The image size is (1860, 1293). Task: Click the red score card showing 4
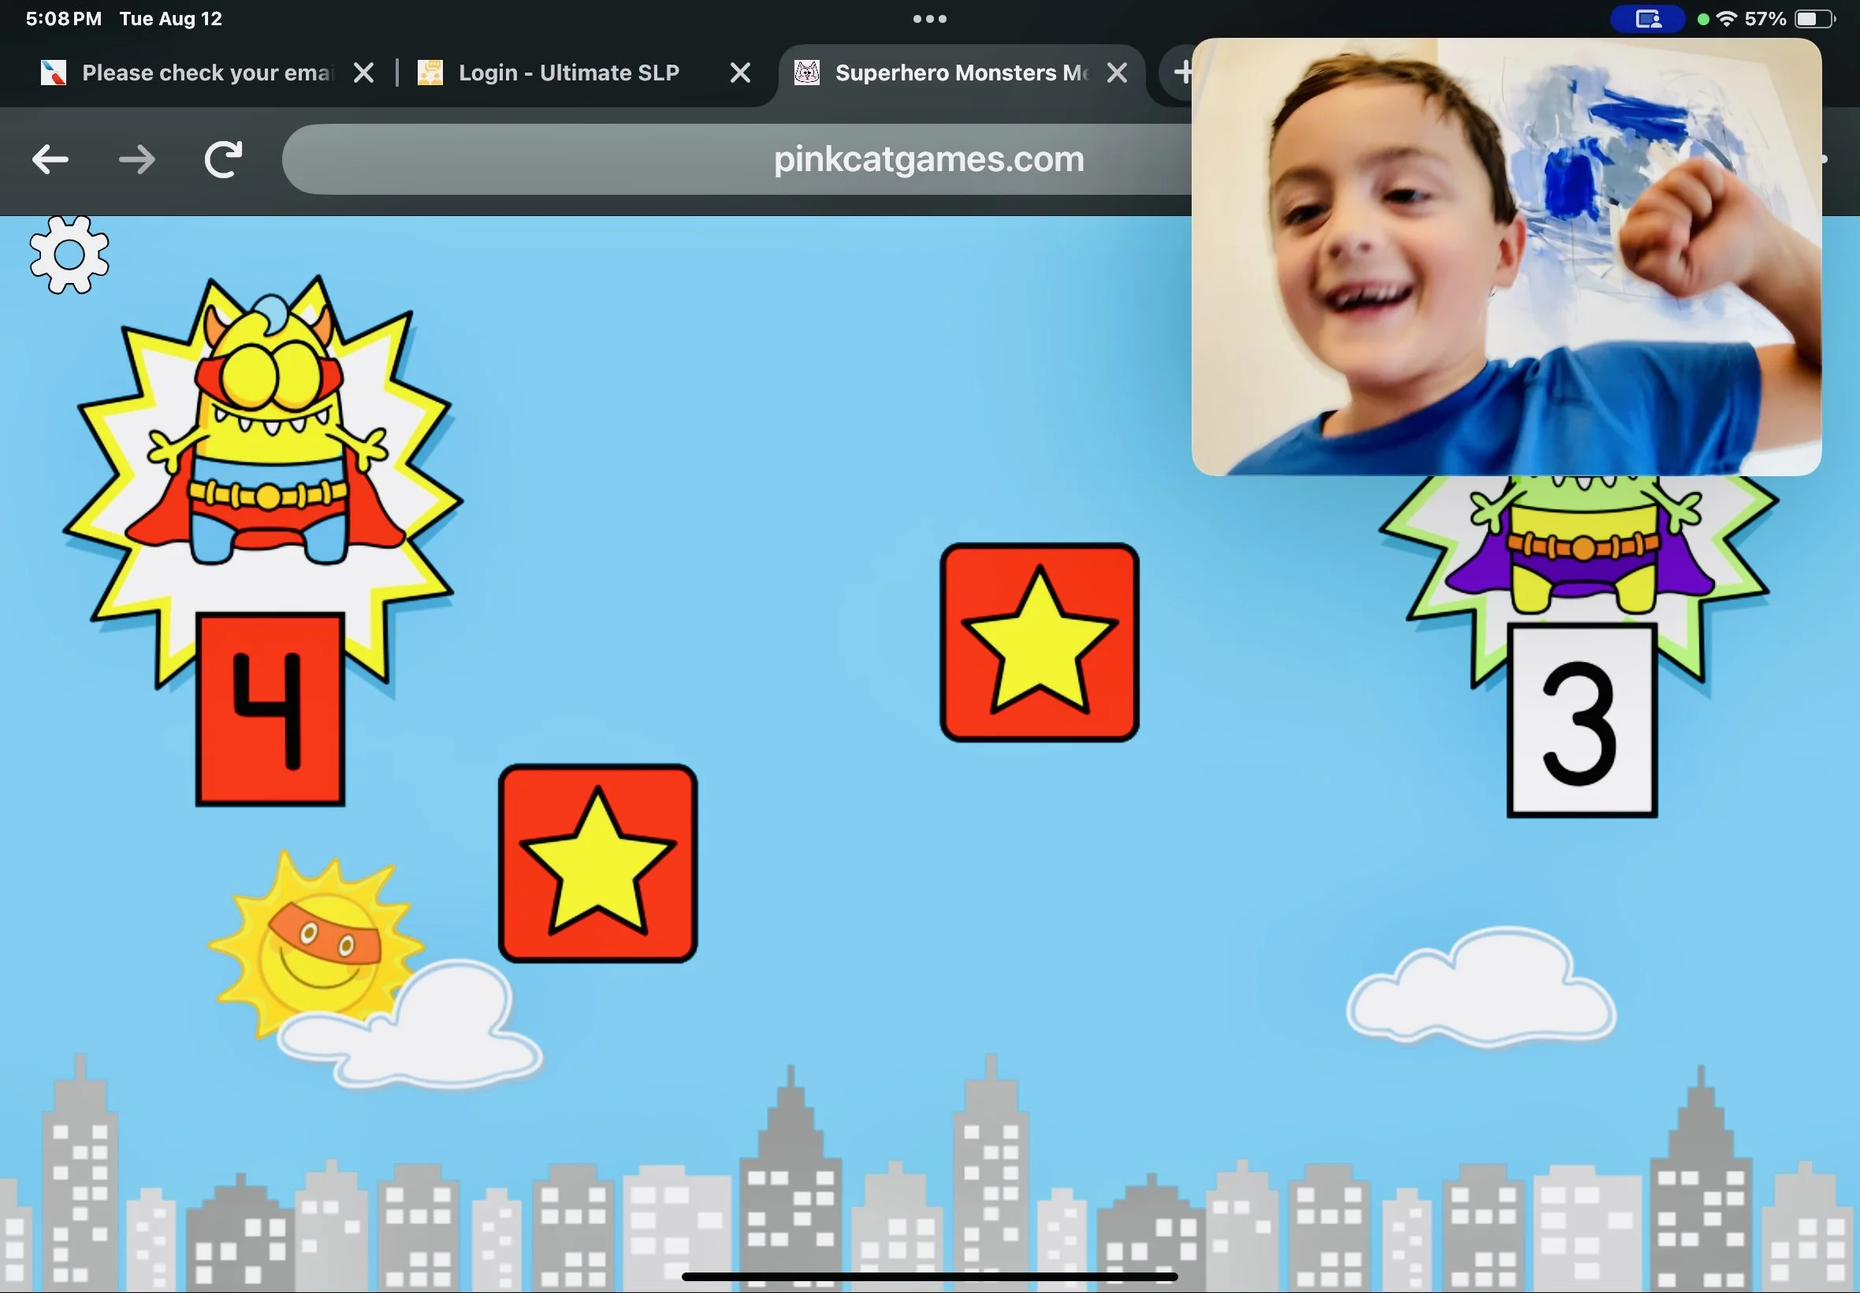tap(270, 710)
